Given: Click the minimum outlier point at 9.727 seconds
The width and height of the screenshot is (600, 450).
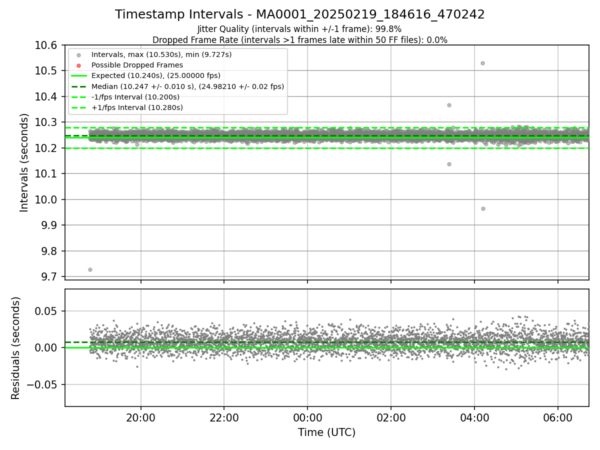Looking at the screenshot, I should pos(90,269).
